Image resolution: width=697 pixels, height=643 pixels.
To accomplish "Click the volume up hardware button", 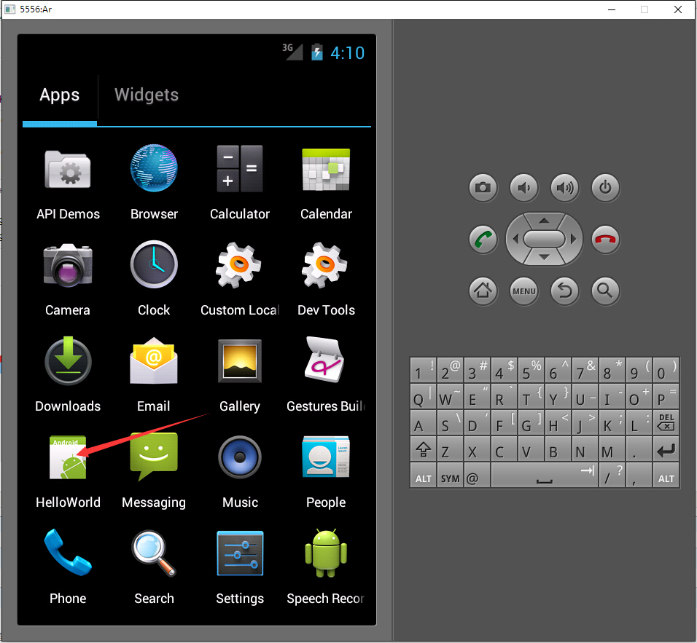I will [x=564, y=187].
